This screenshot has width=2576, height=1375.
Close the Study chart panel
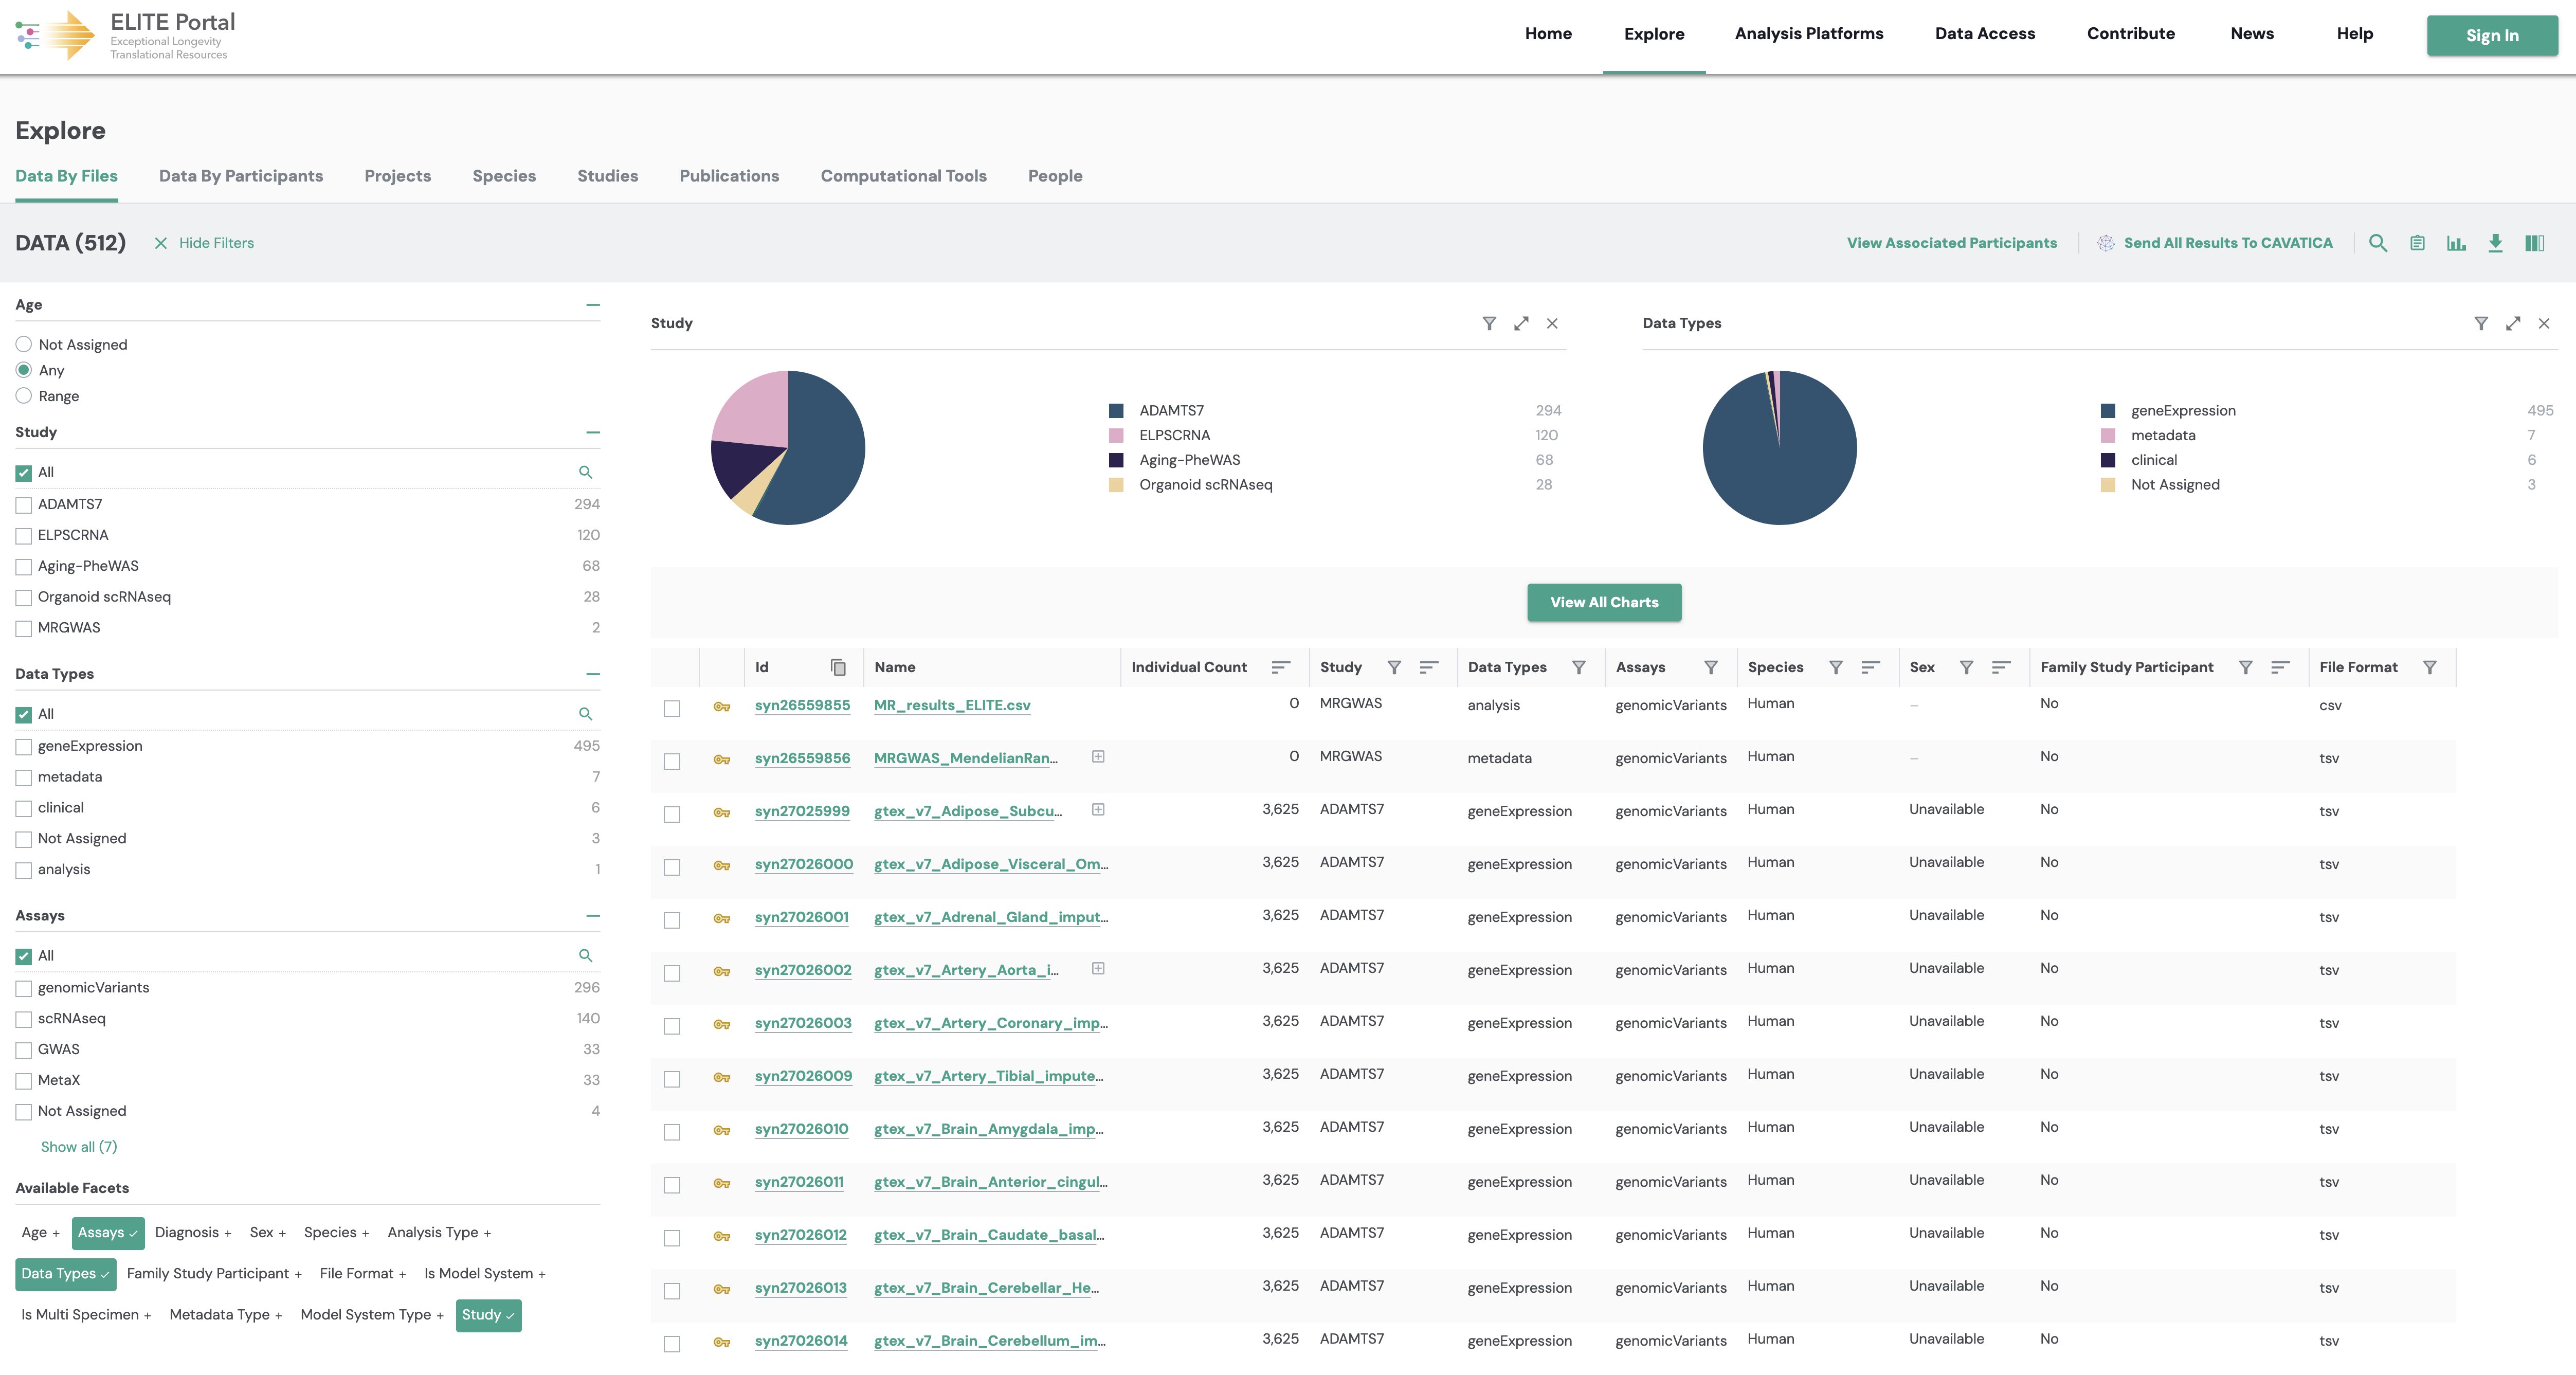(x=1552, y=323)
